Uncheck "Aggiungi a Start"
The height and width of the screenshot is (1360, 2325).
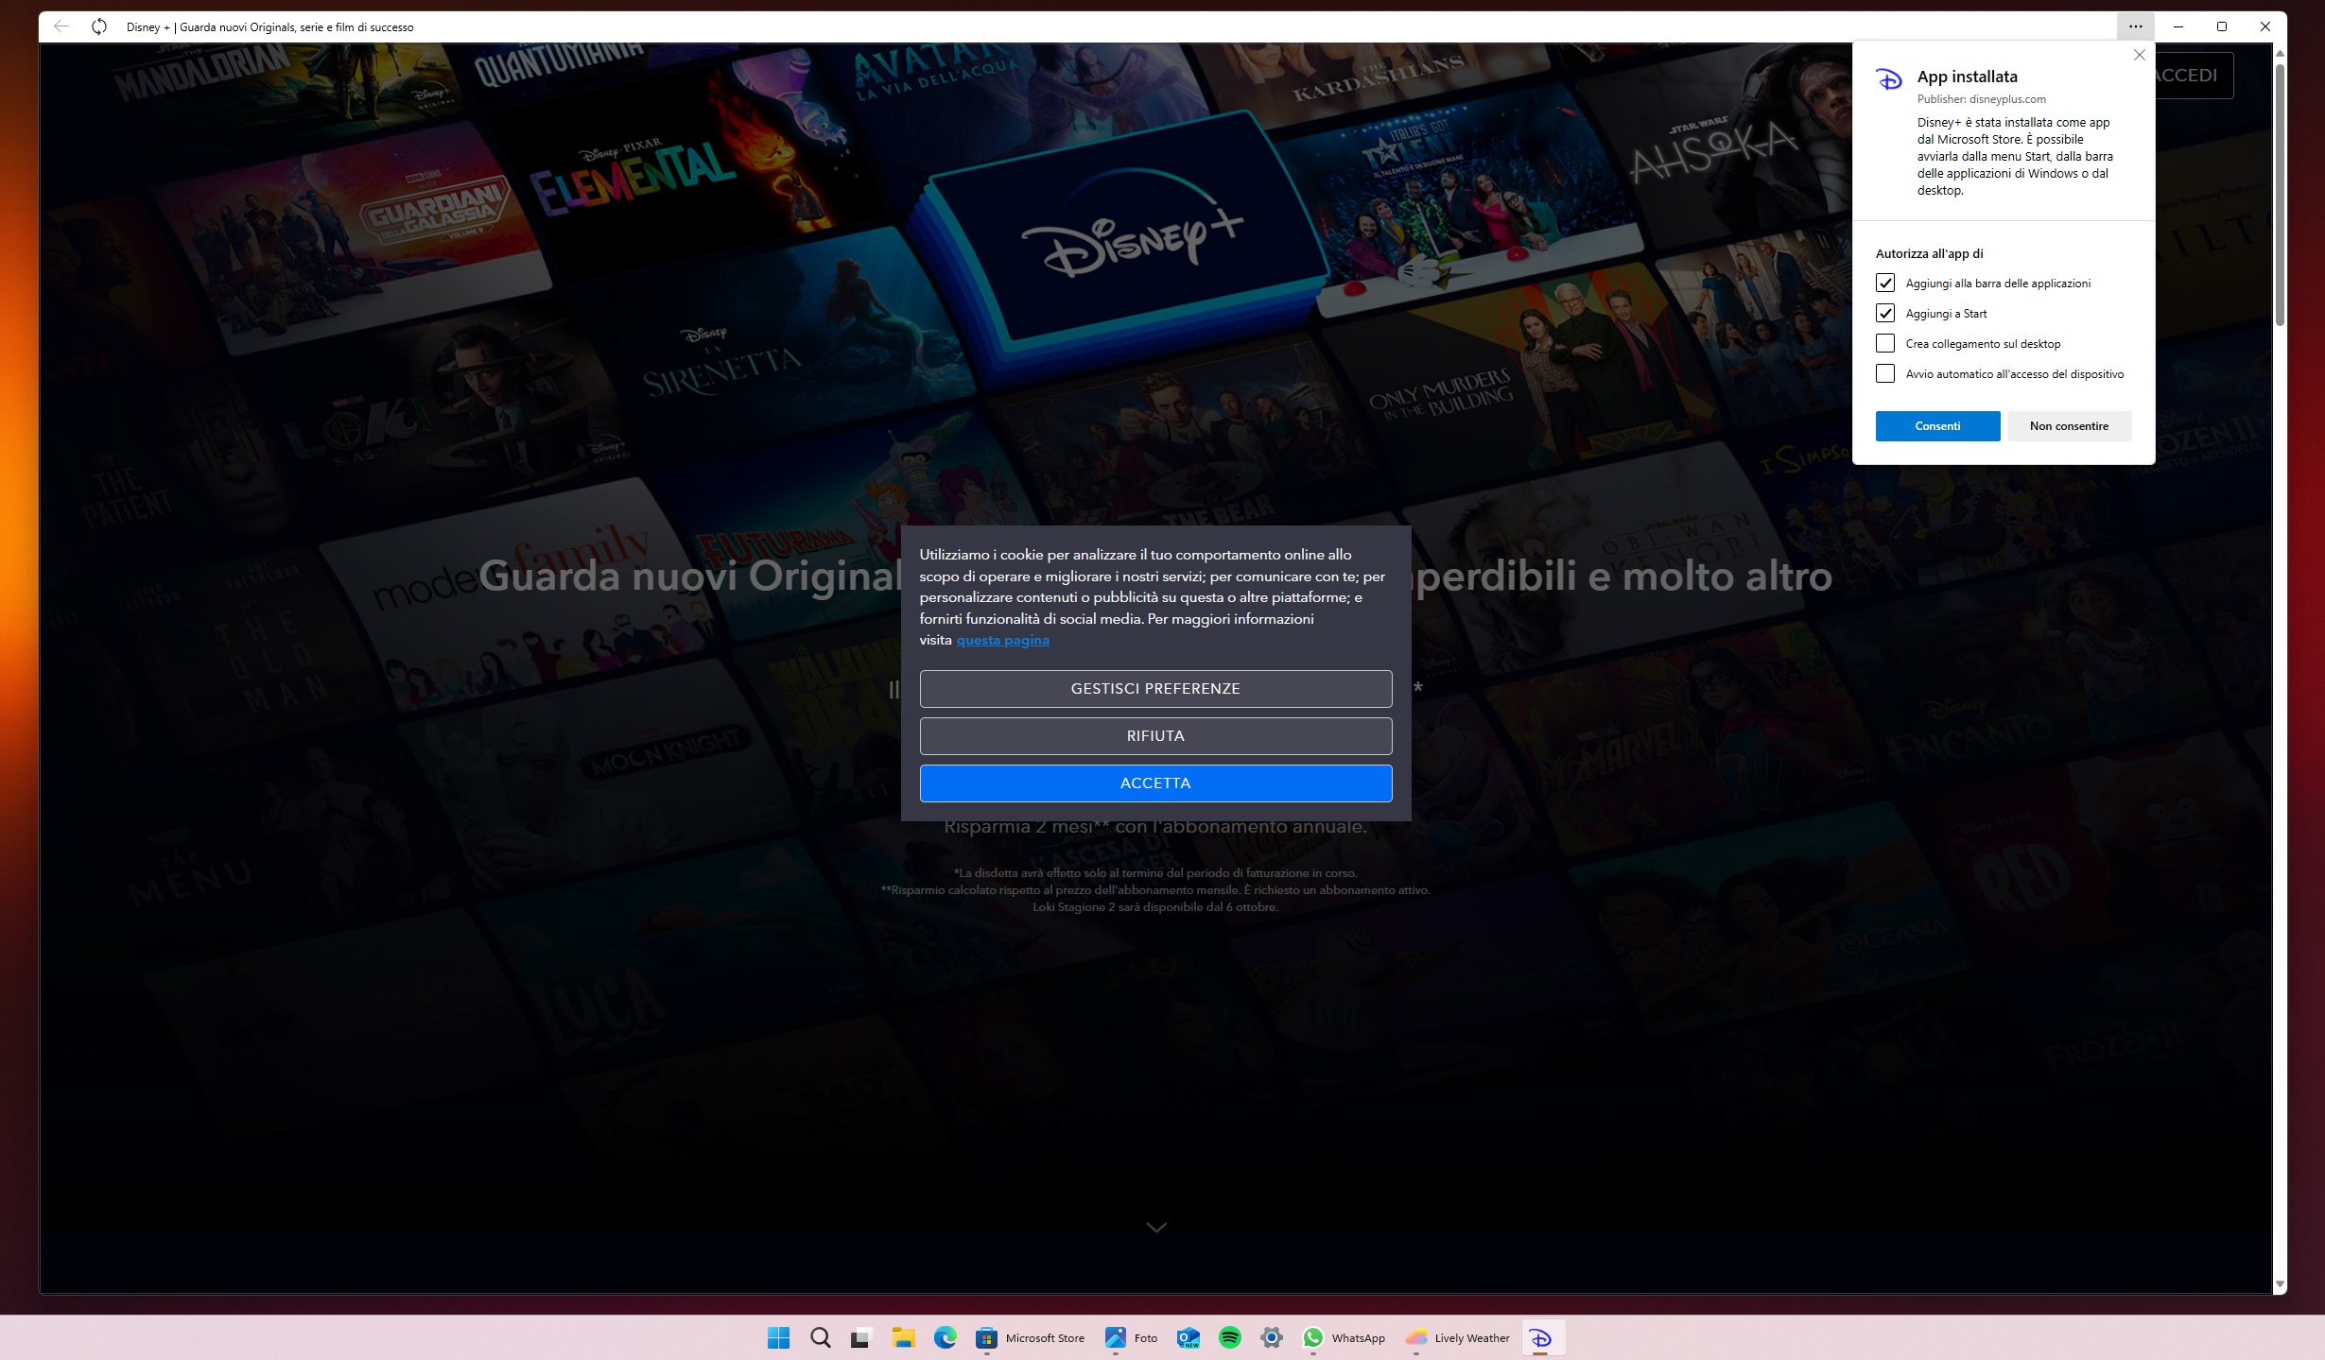[x=1885, y=313]
